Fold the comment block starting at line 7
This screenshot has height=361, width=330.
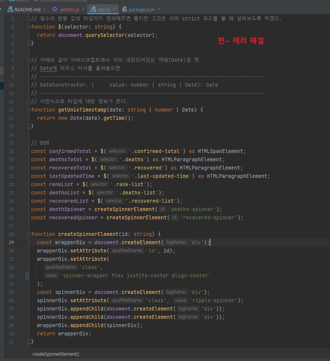pos(28,60)
